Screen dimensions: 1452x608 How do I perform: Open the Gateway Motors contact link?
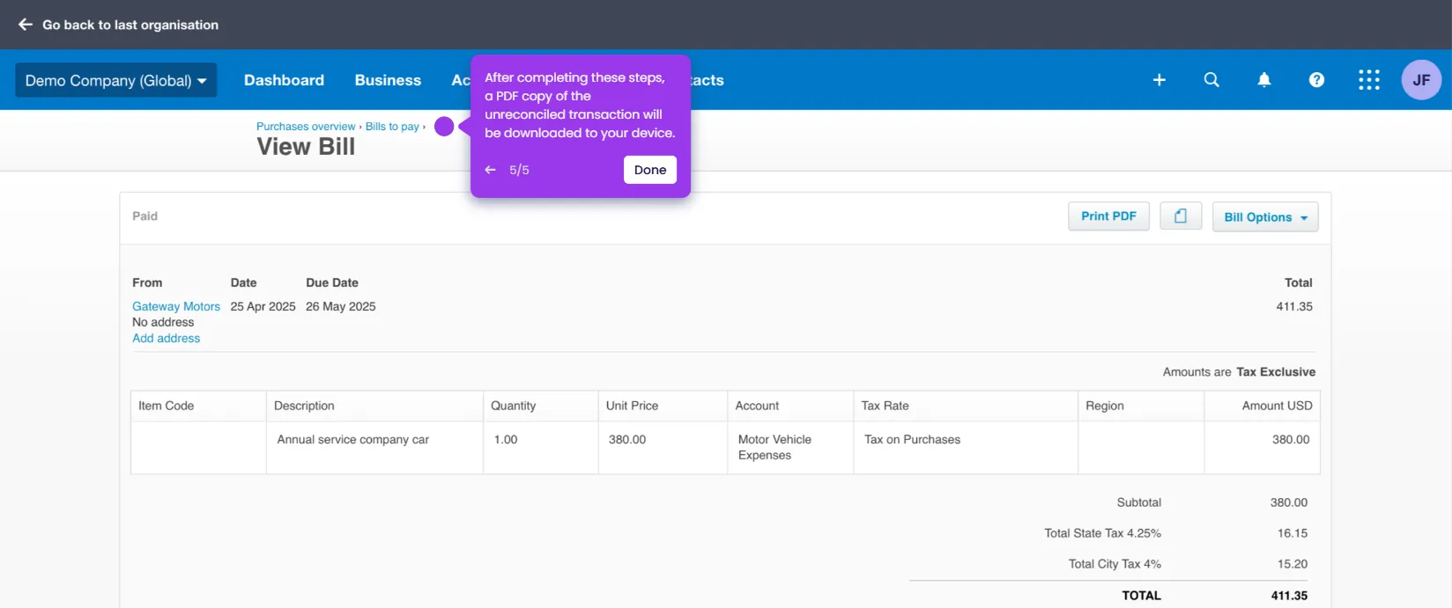point(176,306)
